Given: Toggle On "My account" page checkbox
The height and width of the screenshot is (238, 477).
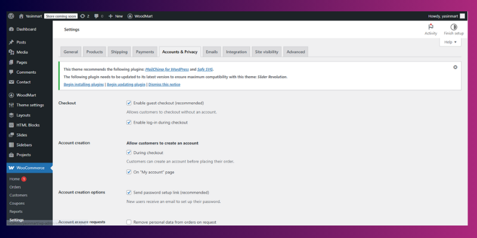Looking at the screenshot, I should (129, 172).
